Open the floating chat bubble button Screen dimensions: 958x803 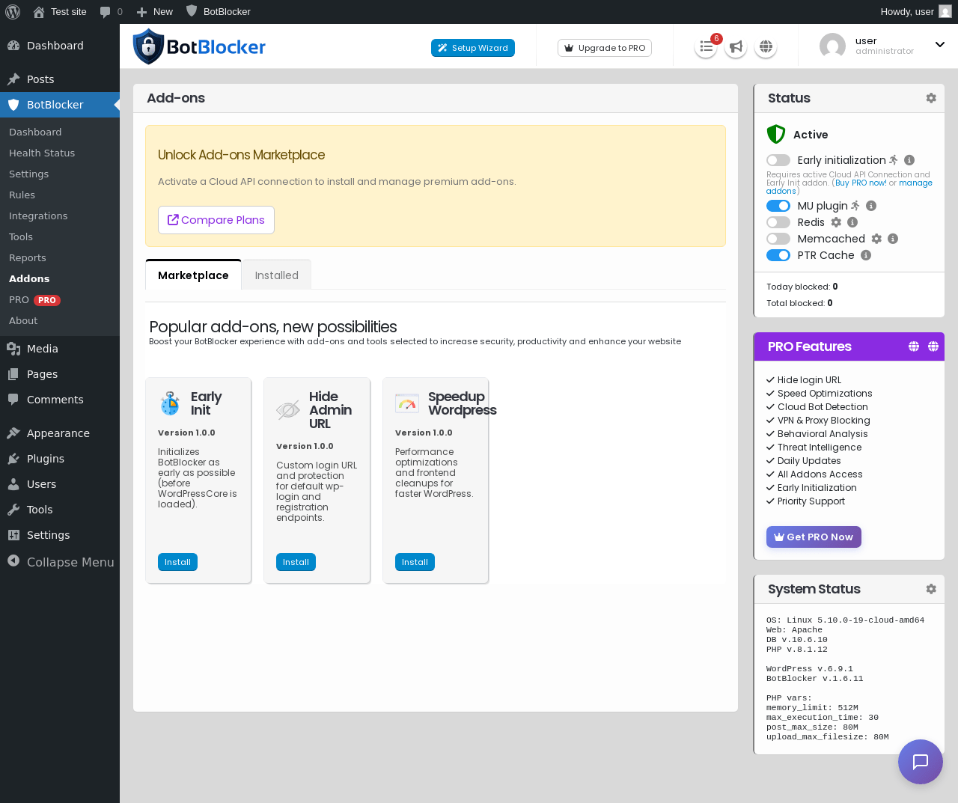pos(921,762)
